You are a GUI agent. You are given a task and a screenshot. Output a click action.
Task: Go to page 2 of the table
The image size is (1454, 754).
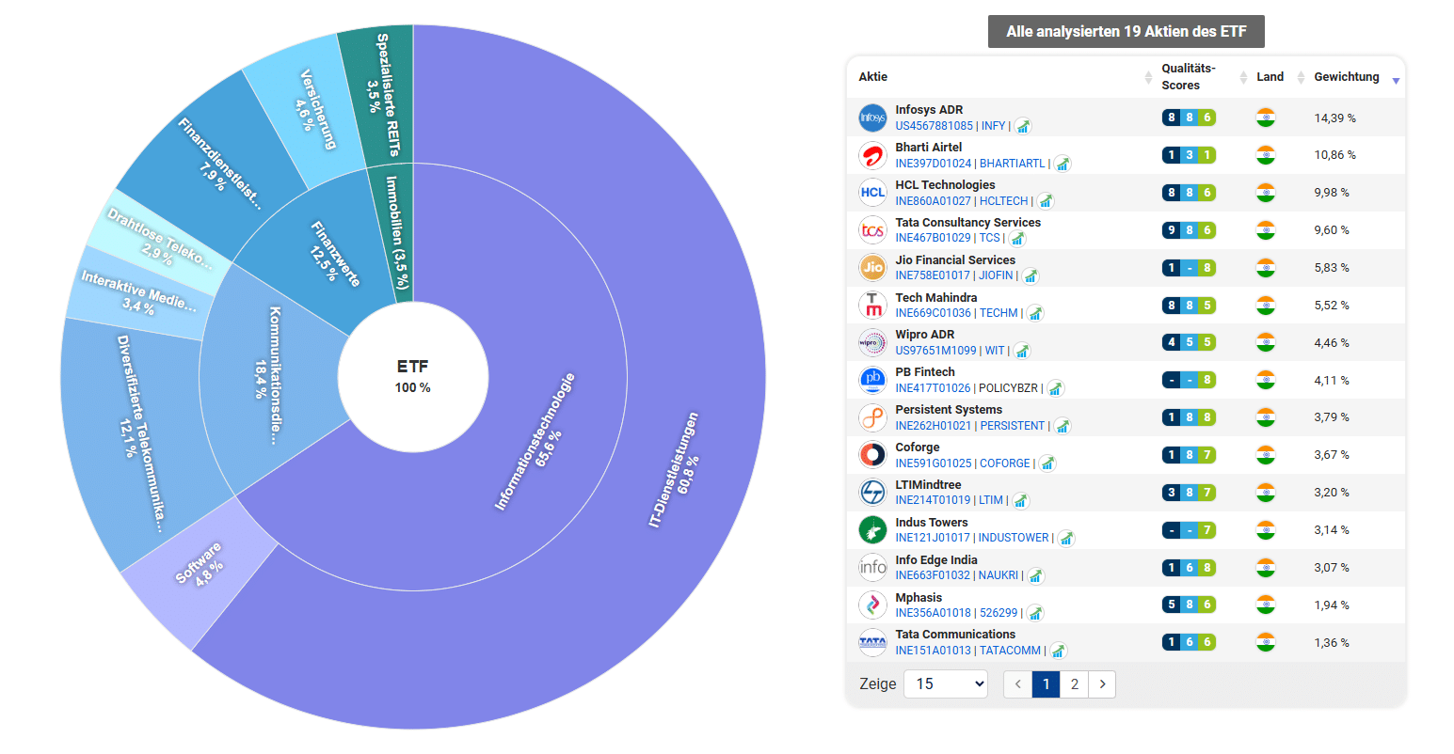tap(1075, 683)
